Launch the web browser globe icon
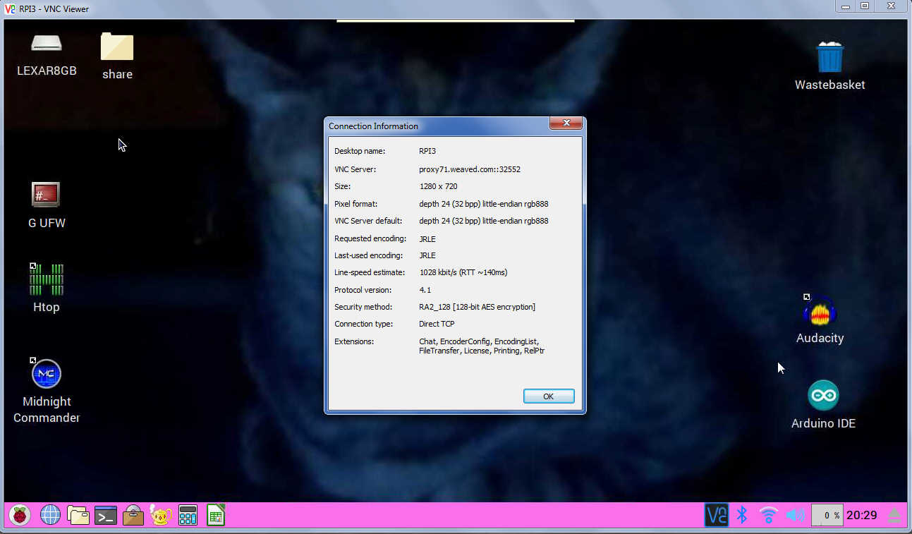 (x=50, y=515)
